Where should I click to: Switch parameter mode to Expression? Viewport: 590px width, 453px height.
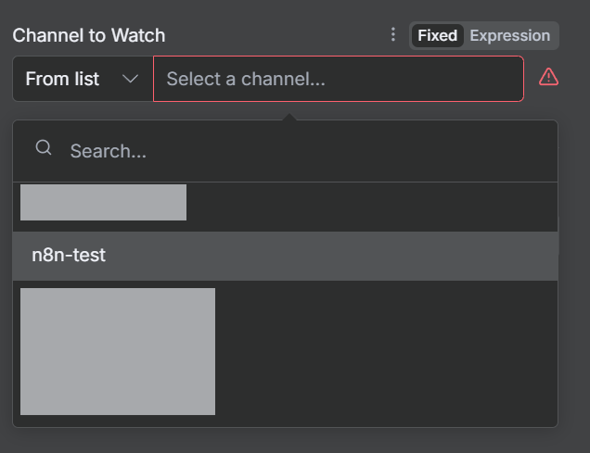(x=509, y=35)
